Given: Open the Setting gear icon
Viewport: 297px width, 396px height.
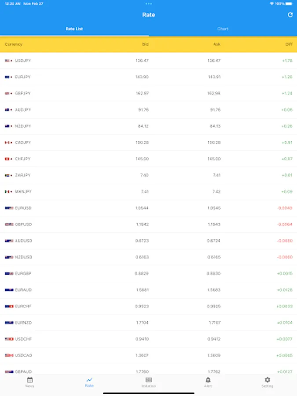Looking at the screenshot, I should pyautogui.click(x=267, y=380).
